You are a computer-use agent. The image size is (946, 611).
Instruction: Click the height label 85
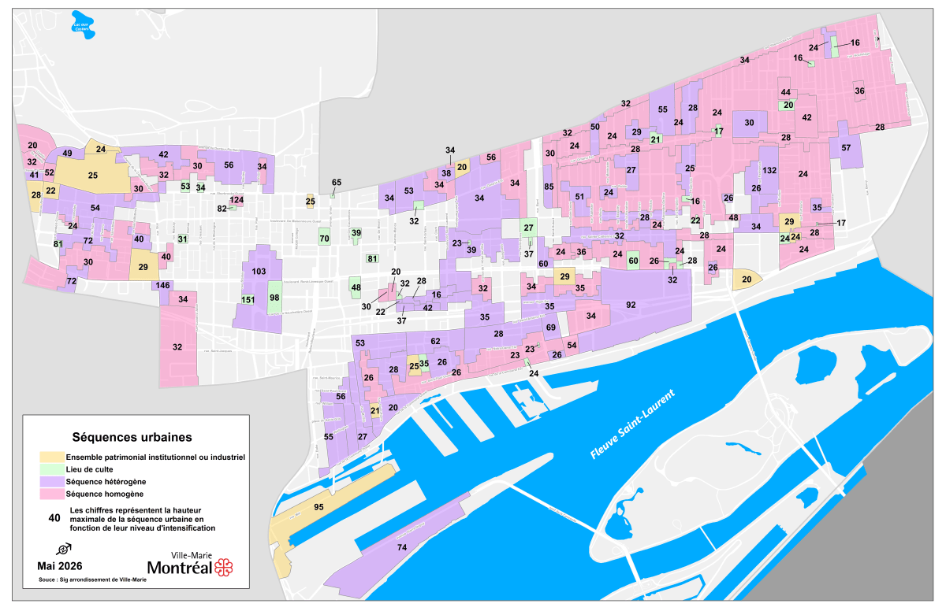(549, 187)
